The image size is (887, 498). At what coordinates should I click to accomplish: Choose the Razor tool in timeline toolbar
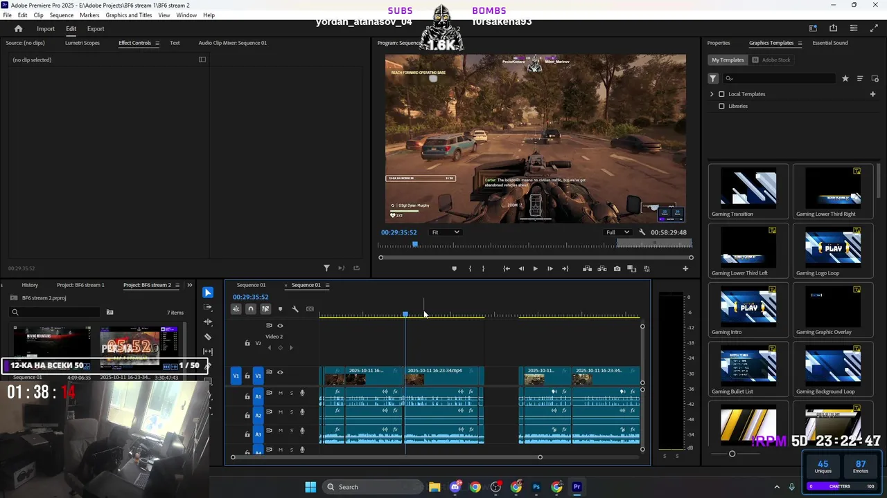(x=208, y=337)
